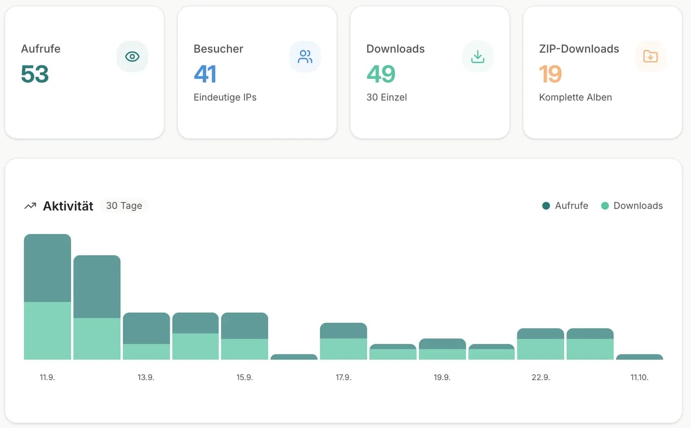Select the ZIP-Downloads value 19

pos(550,74)
